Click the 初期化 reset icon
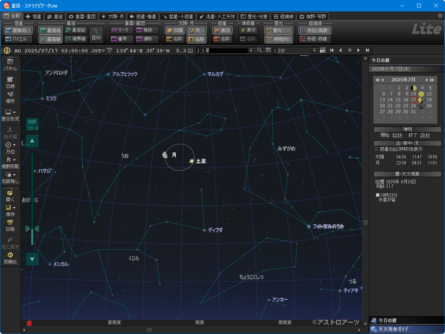 (10, 255)
